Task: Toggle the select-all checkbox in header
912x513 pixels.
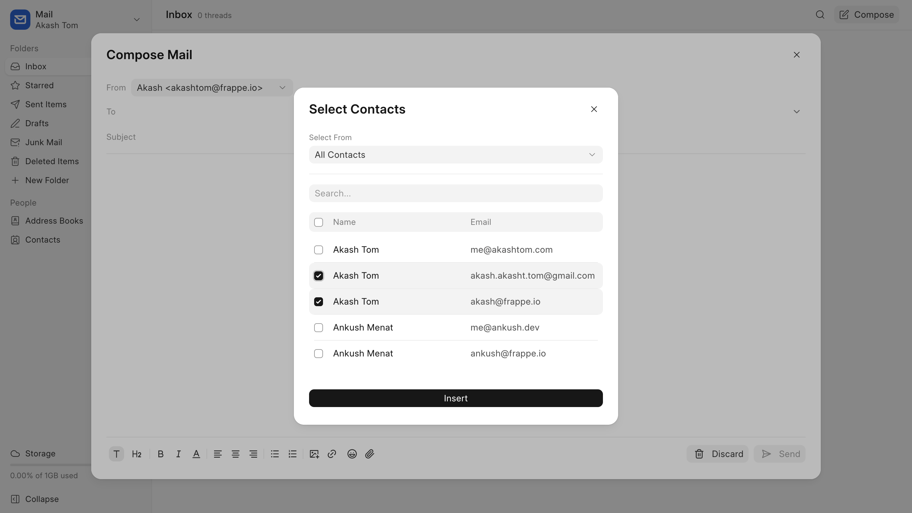Action: 318,222
